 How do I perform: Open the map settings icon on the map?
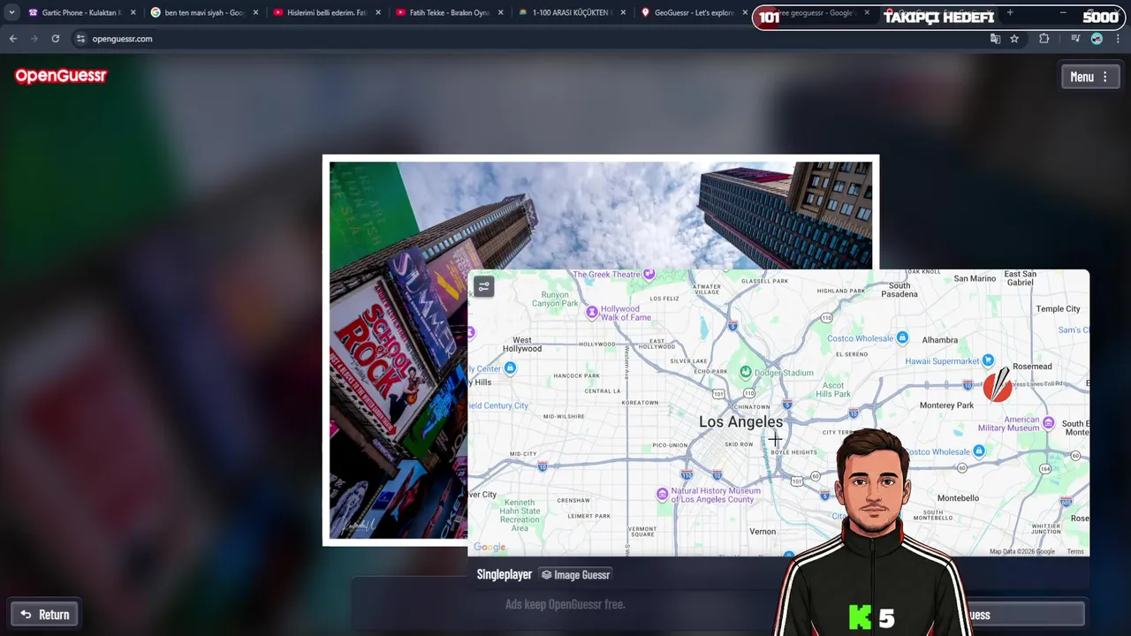pyautogui.click(x=483, y=286)
